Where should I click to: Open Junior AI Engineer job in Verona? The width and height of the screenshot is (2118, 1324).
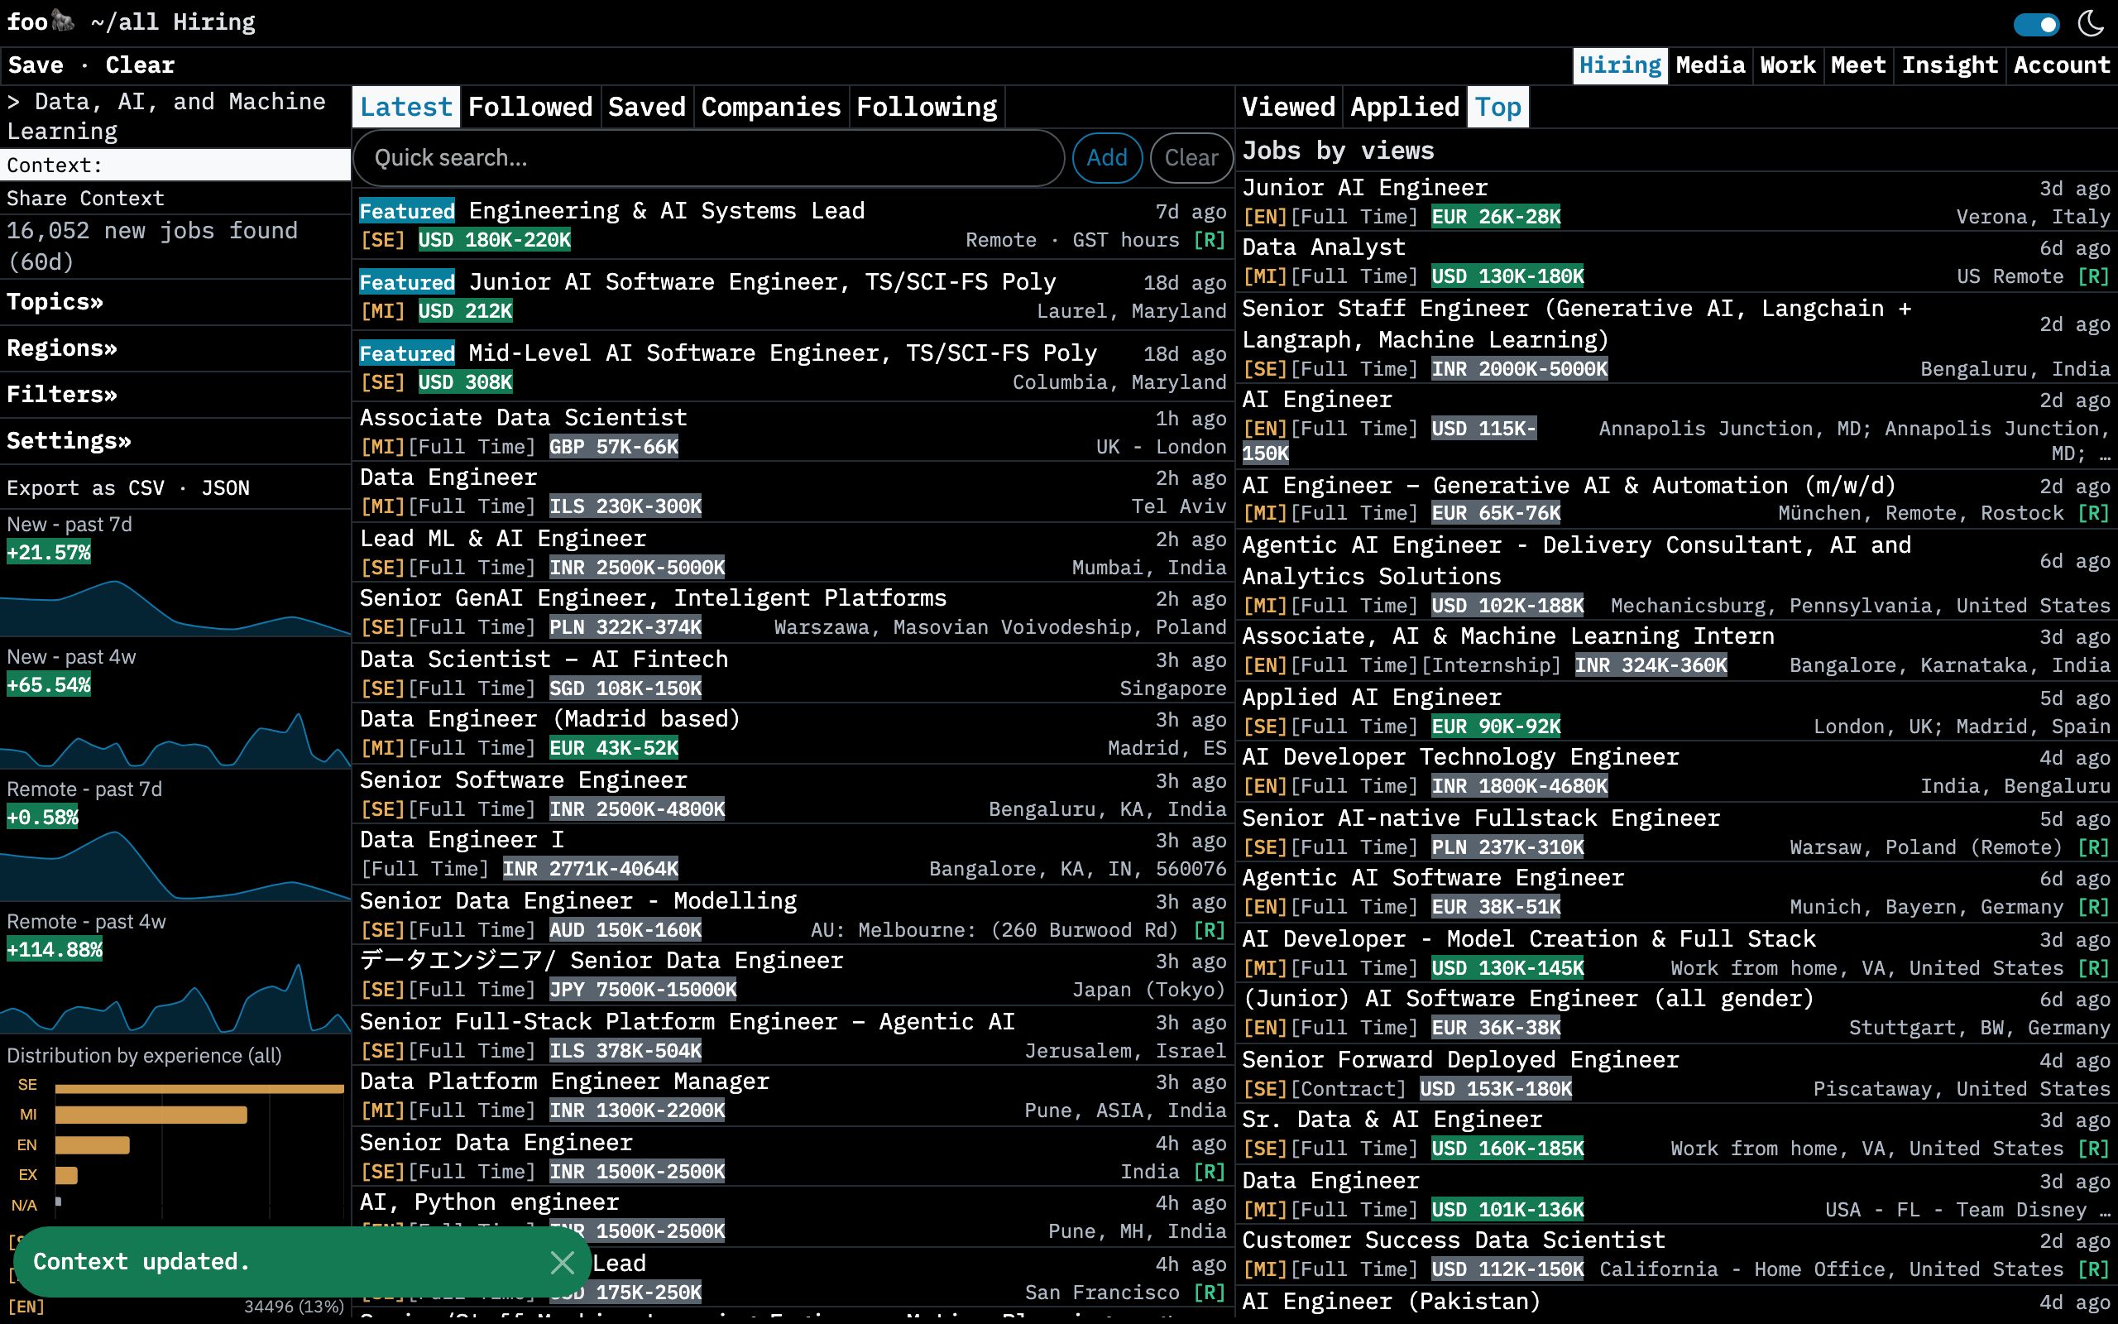[1676, 201]
